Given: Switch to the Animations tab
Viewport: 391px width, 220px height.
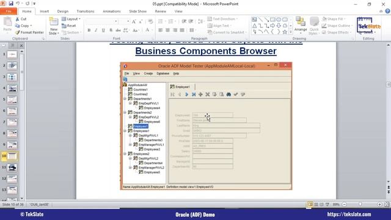Looking at the screenshot, I should click(111, 11).
